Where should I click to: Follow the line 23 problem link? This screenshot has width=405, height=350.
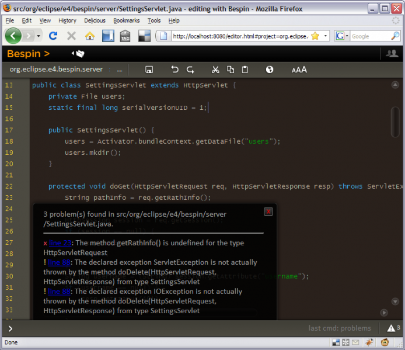click(x=60, y=242)
